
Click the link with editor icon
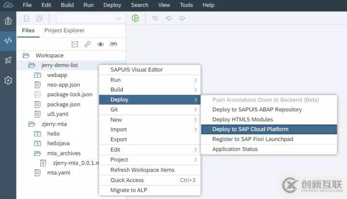tap(87, 44)
